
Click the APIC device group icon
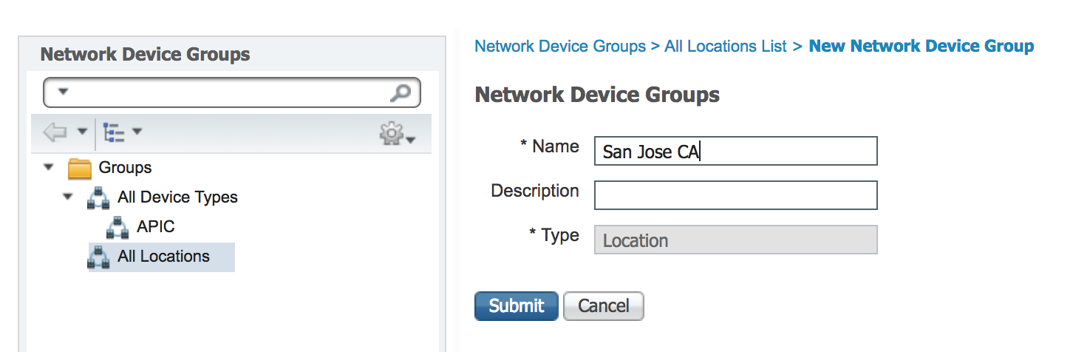[117, 227]
